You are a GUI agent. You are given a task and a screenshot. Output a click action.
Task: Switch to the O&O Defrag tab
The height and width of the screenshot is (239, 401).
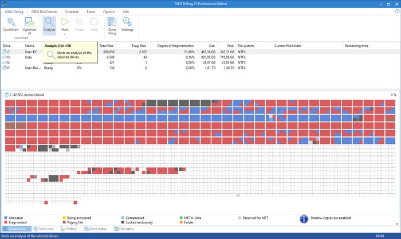point(14,12)
